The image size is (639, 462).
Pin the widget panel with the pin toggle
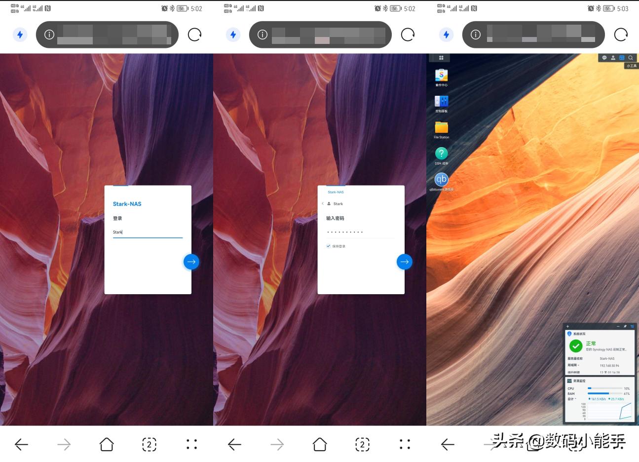pos(625,326)
